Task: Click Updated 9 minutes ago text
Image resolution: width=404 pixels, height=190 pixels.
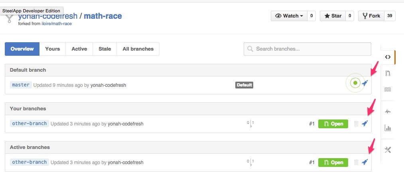Action: click(x=58, y=85)
